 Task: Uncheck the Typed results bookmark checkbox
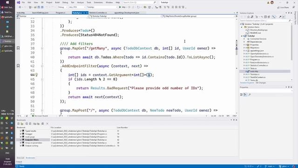tap(20, 131)
